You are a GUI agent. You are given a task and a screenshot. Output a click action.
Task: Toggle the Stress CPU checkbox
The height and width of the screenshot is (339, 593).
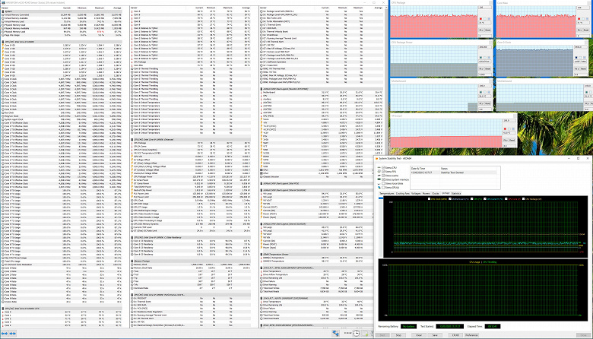[x=383, y=167]
